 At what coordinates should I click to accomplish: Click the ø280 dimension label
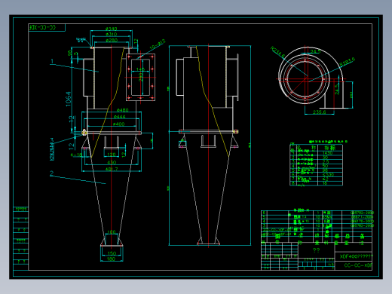pos(112,40)
